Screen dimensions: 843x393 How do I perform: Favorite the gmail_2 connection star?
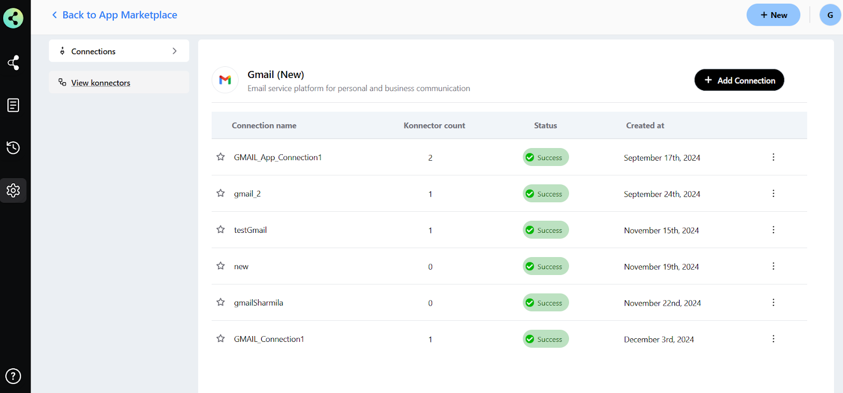click(x=220, y=193)
